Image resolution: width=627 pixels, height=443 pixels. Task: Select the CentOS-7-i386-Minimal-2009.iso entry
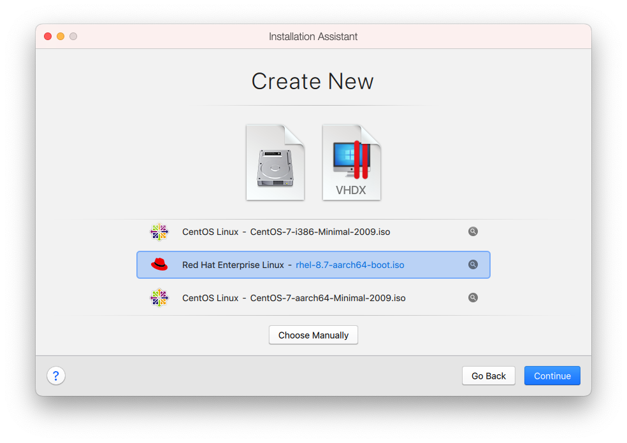coord(285,232)
